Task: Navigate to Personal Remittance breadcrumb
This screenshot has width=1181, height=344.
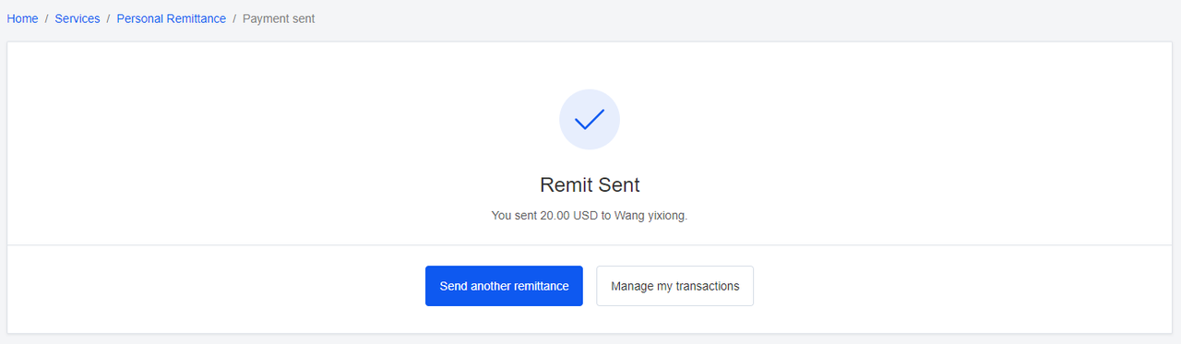Action: (171, 18)
